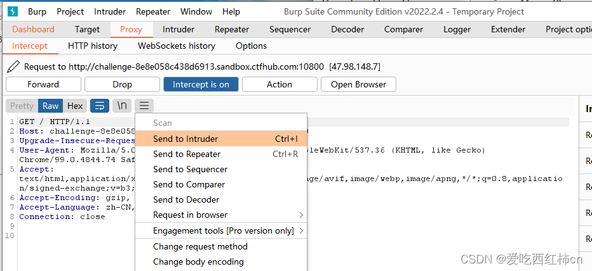Open the hamburger menu icon in editor

coord(144,106)
